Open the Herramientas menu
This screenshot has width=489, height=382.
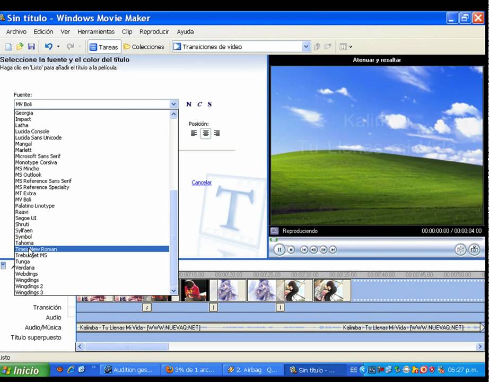click(x=96, y=31)
